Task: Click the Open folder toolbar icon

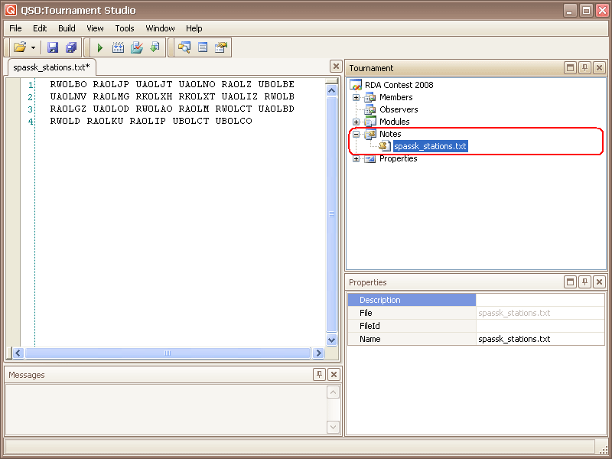Action: pyautogui.click(x=19, y=47)
